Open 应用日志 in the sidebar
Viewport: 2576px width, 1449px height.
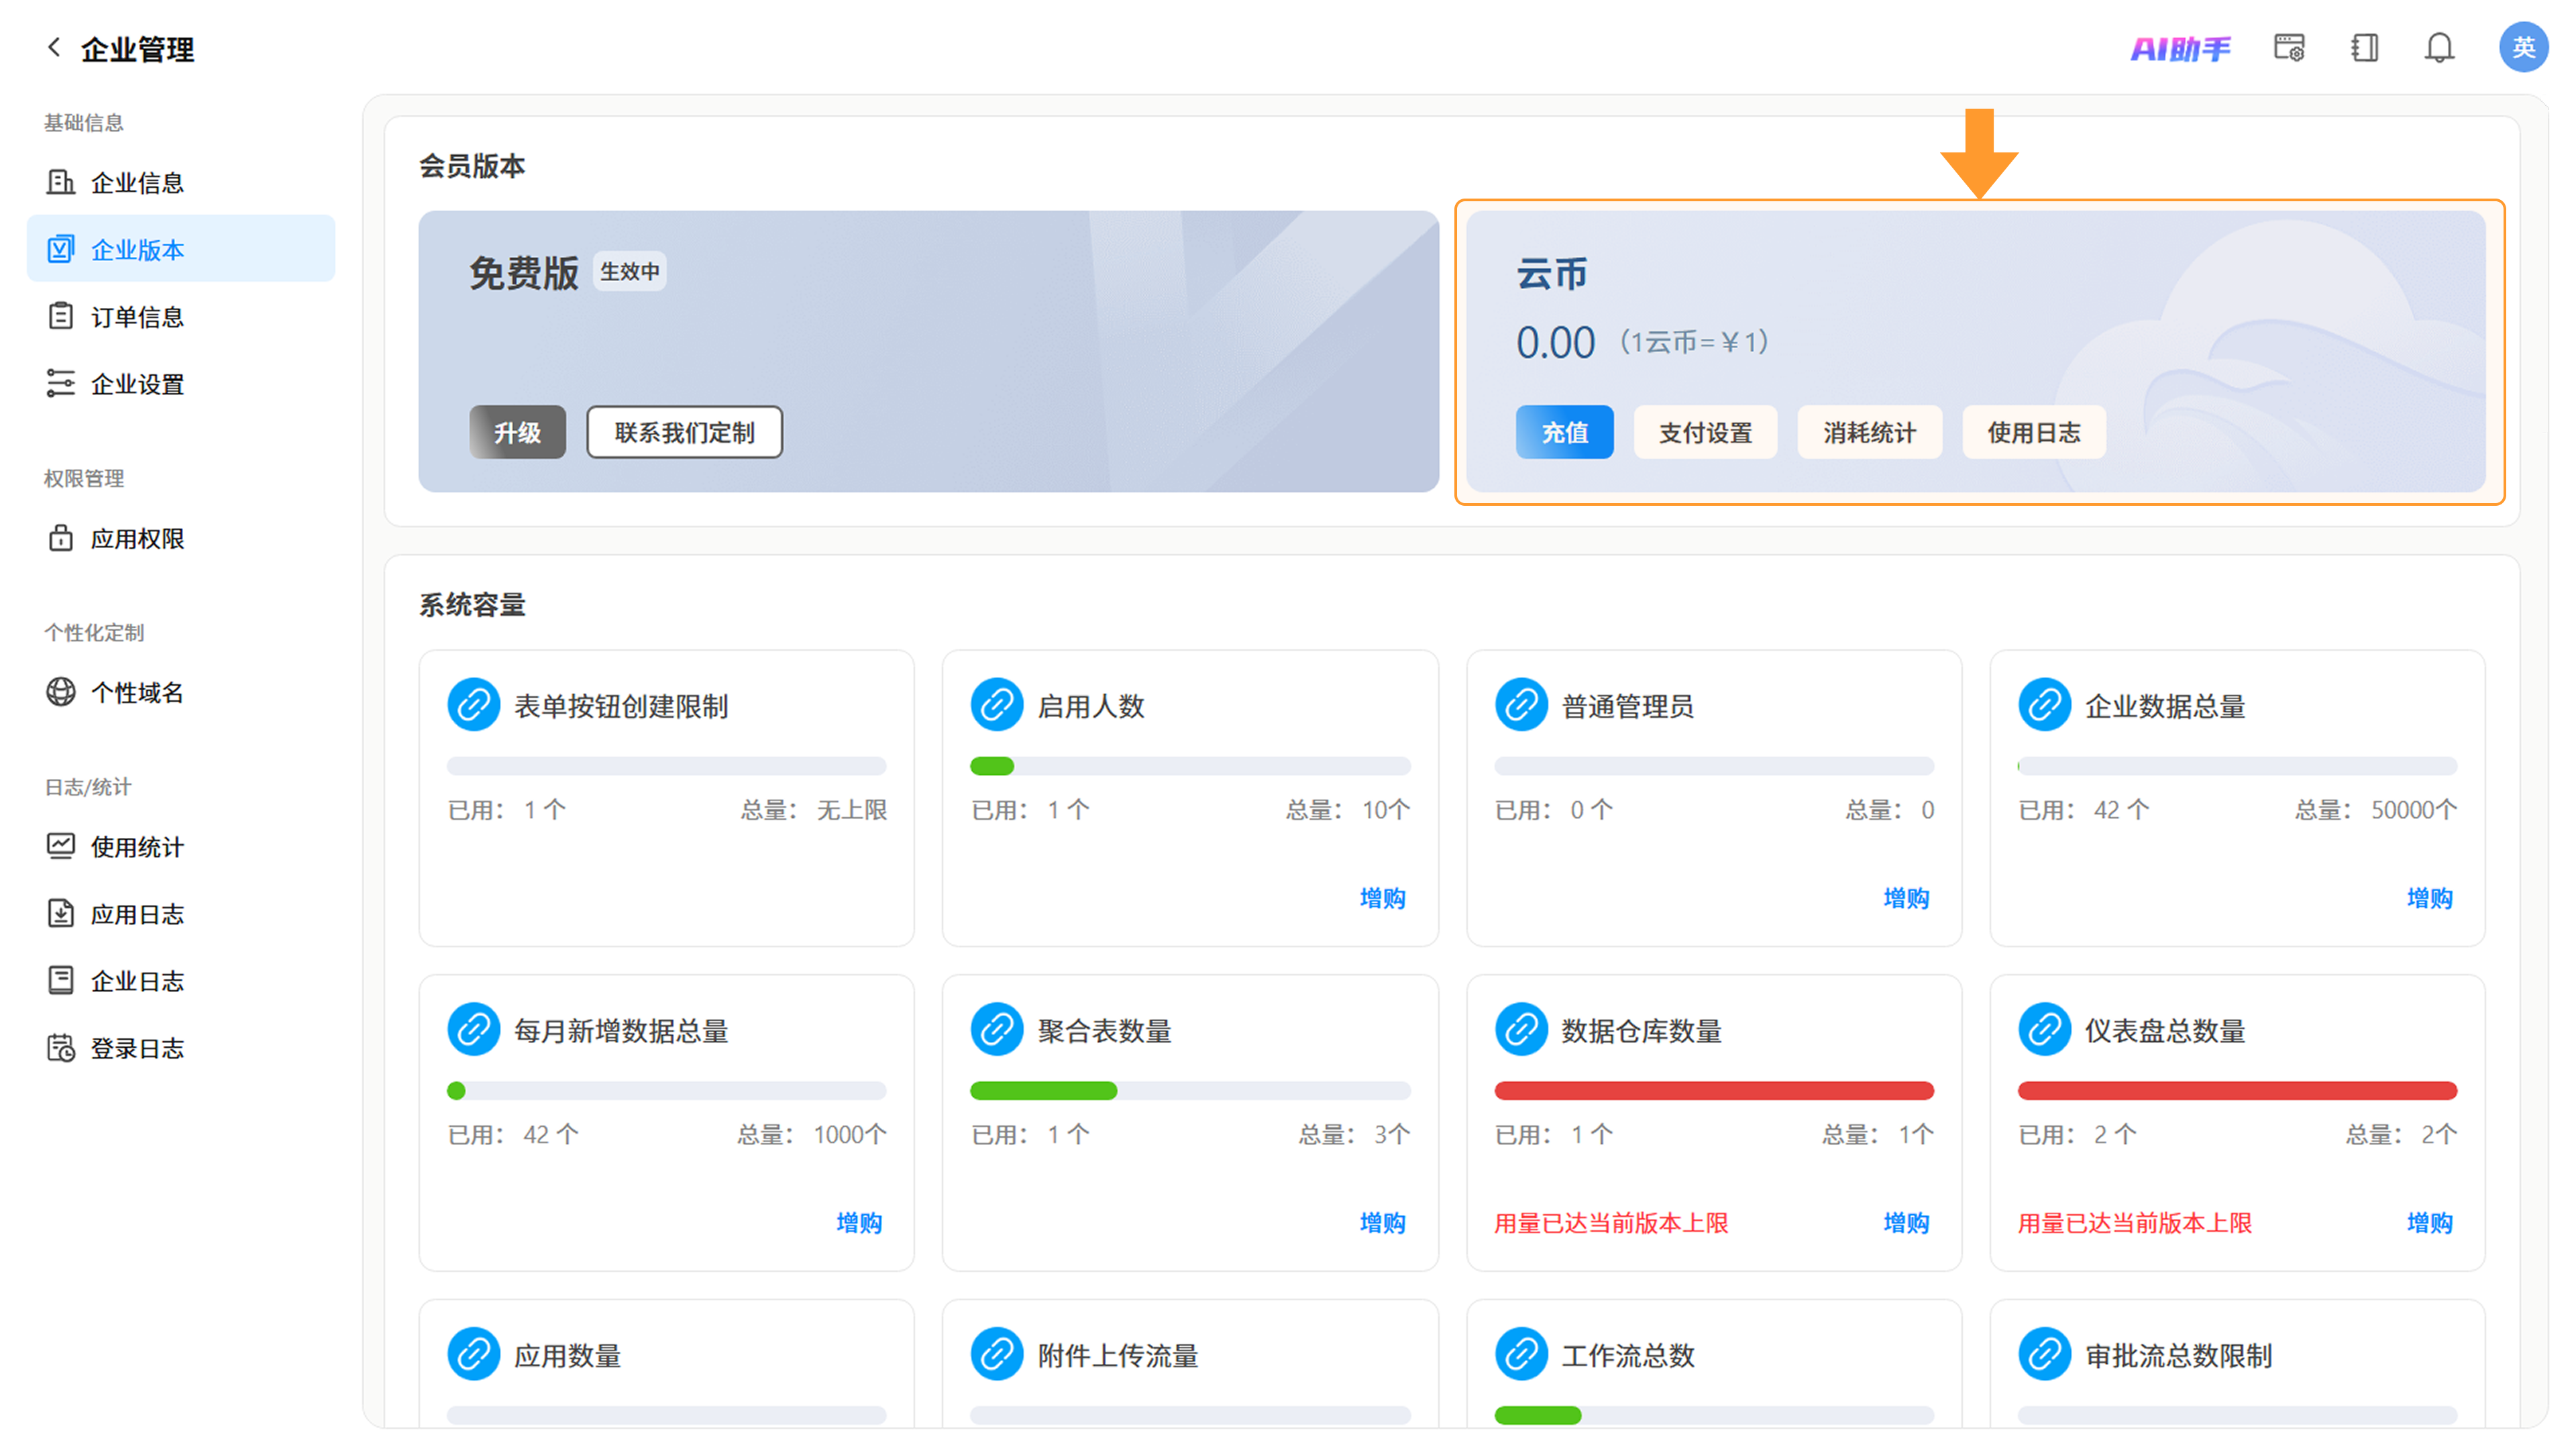181,913
